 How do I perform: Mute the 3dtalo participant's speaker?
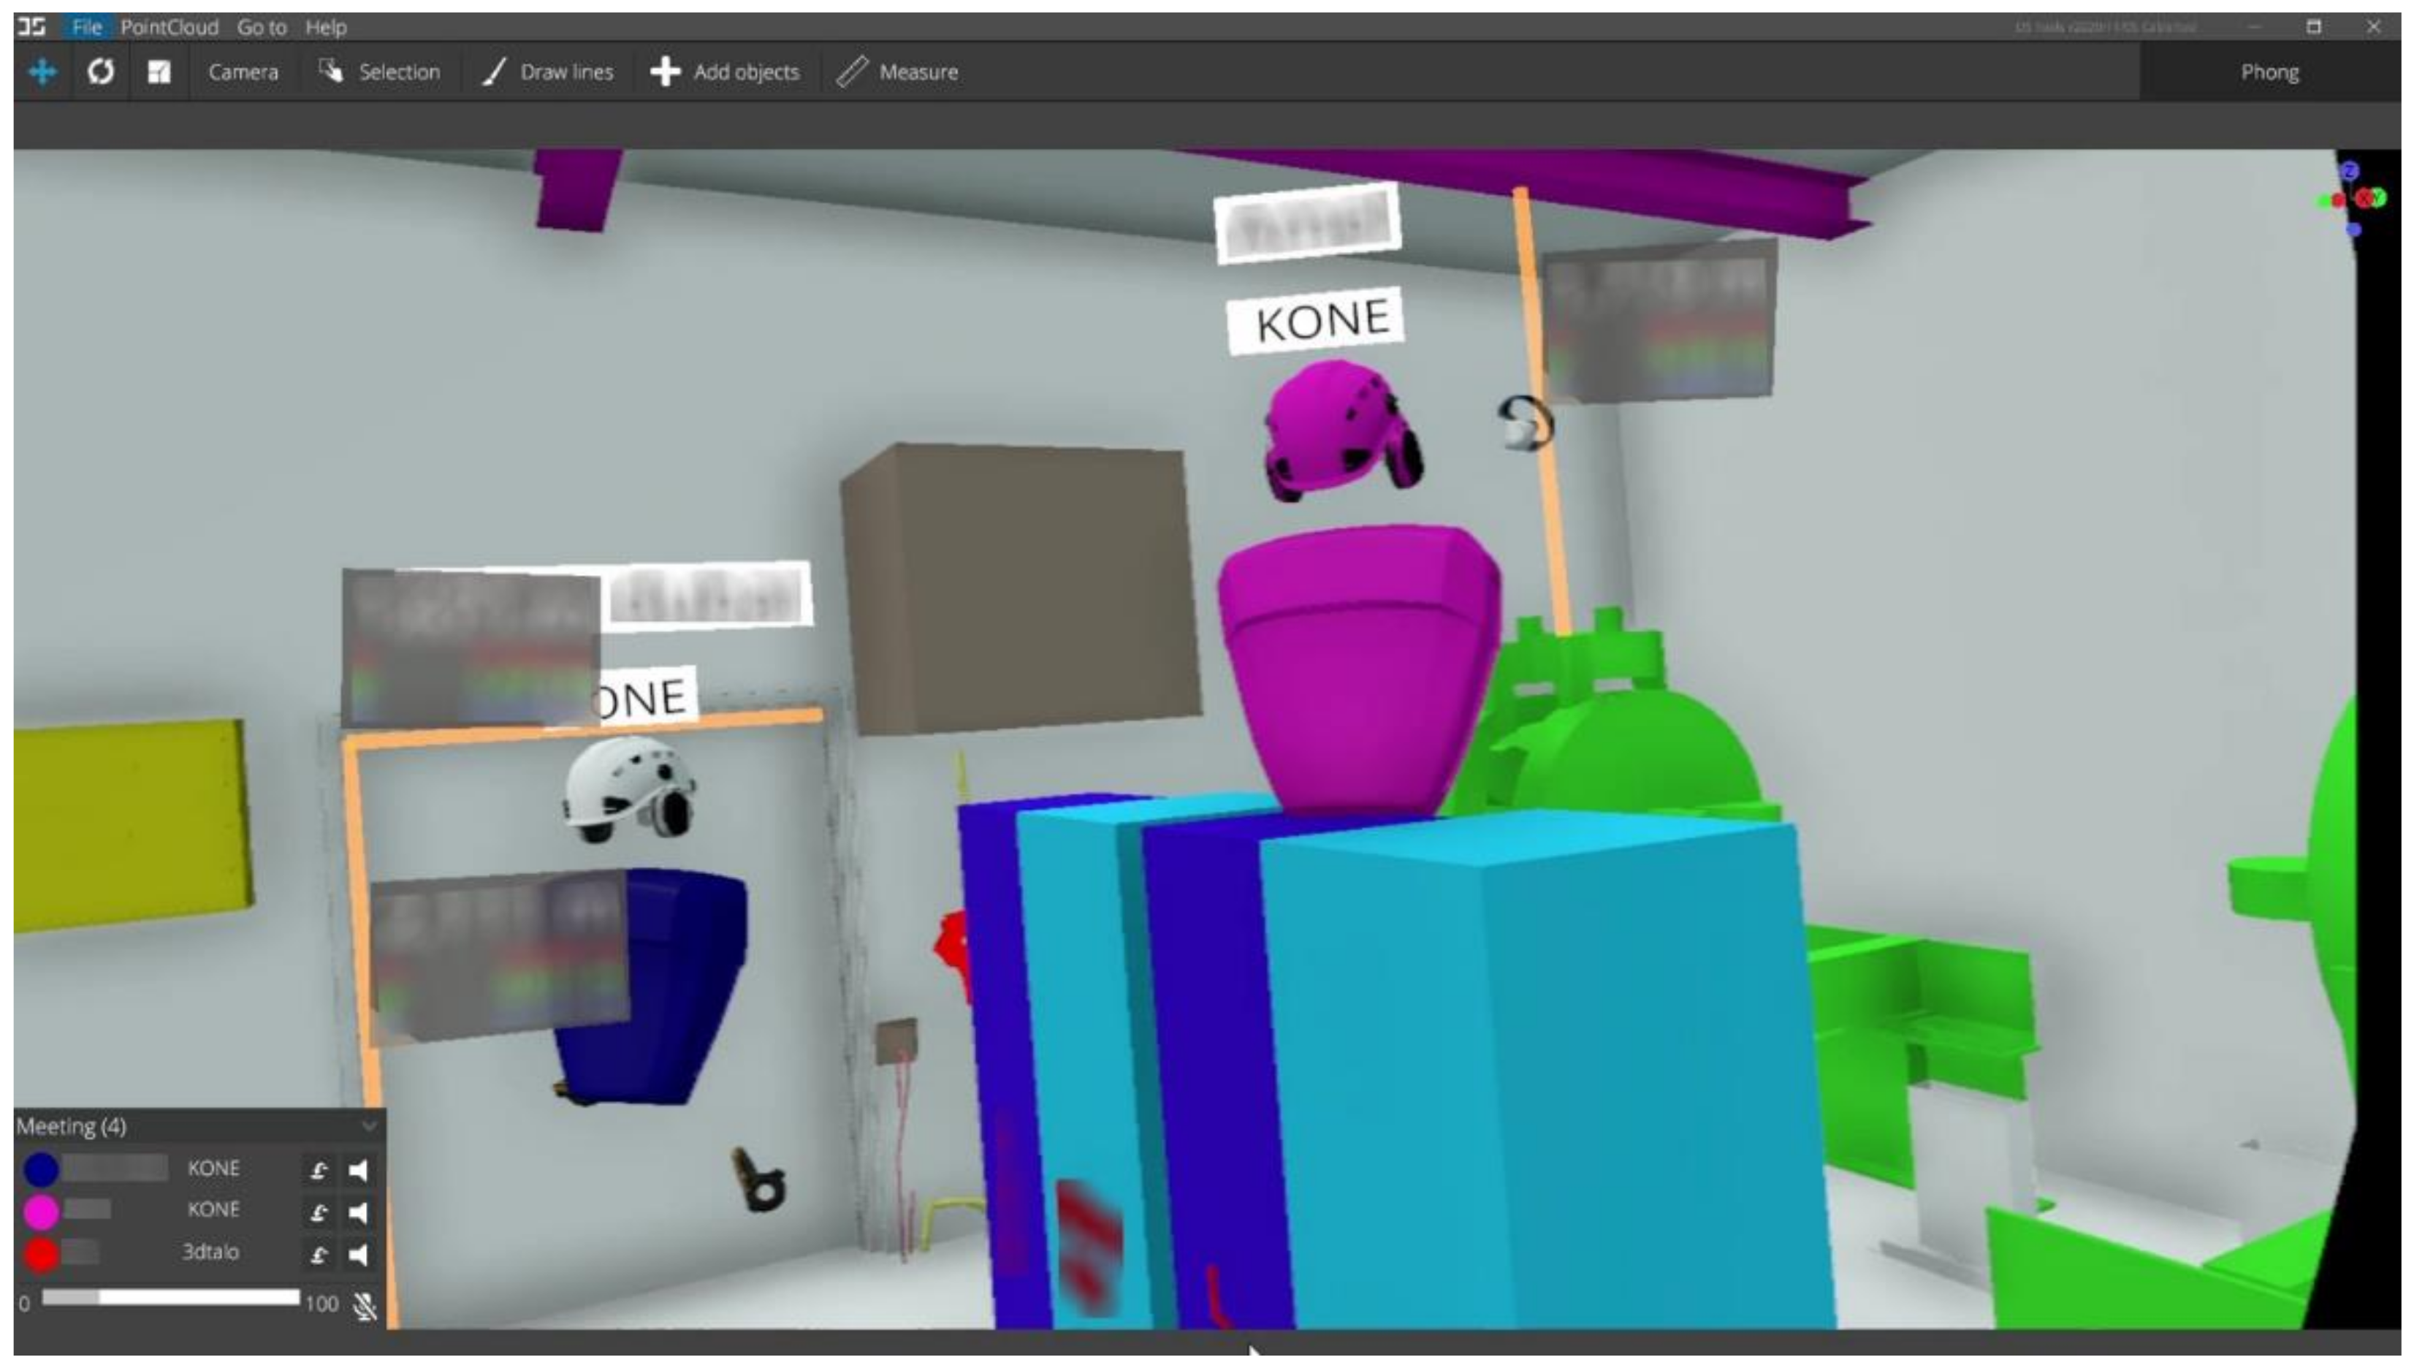358,1255
